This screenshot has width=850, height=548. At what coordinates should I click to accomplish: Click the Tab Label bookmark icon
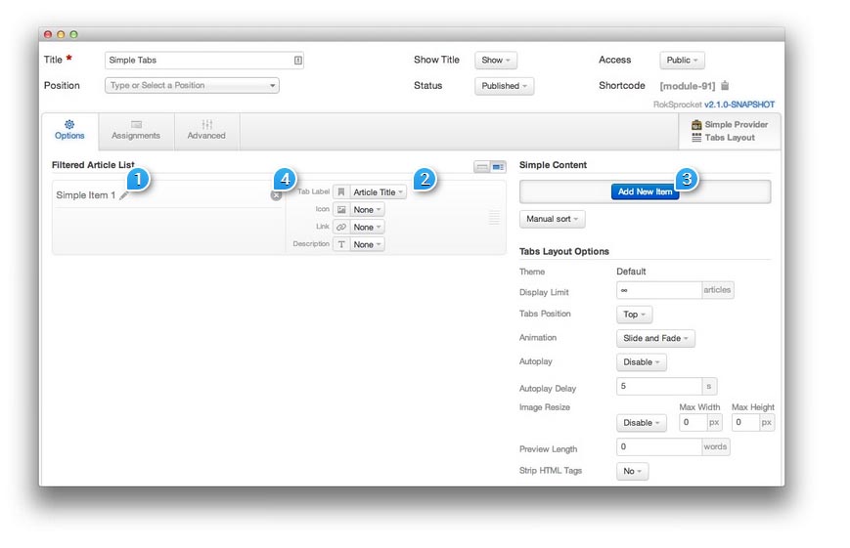point(341,192)
